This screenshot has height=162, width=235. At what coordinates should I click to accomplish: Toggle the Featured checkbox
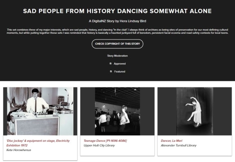[111, 71]
